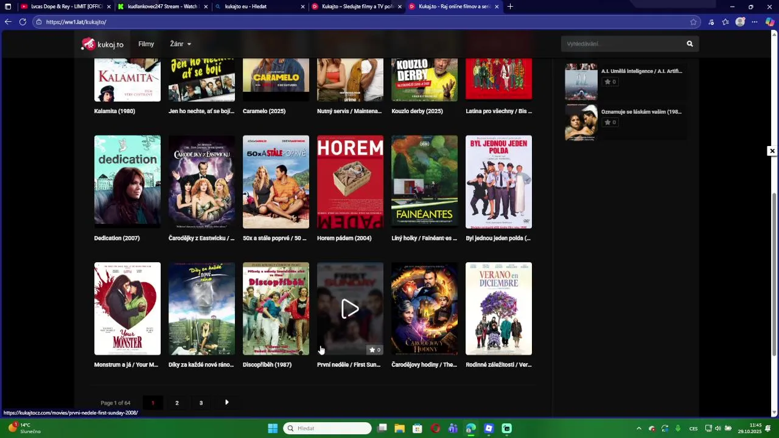This screenshot has height=438, width=779.
Task: Click the kukaj.to site logo
Action: click(x=102, y=44)
